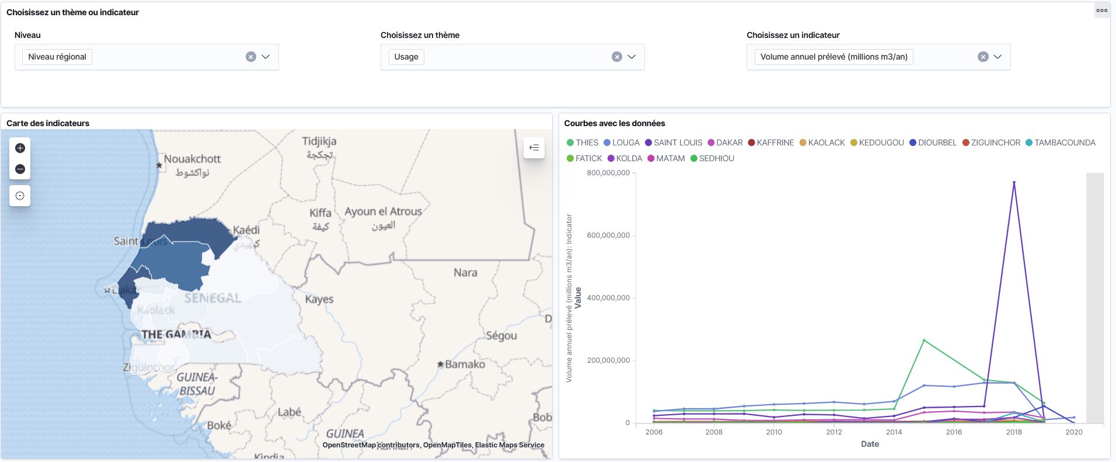Image resolution: width=1116 pixels, height=462 pixels.
Task: Toggle KAOLACK series in legend
Action: (822, 143)
